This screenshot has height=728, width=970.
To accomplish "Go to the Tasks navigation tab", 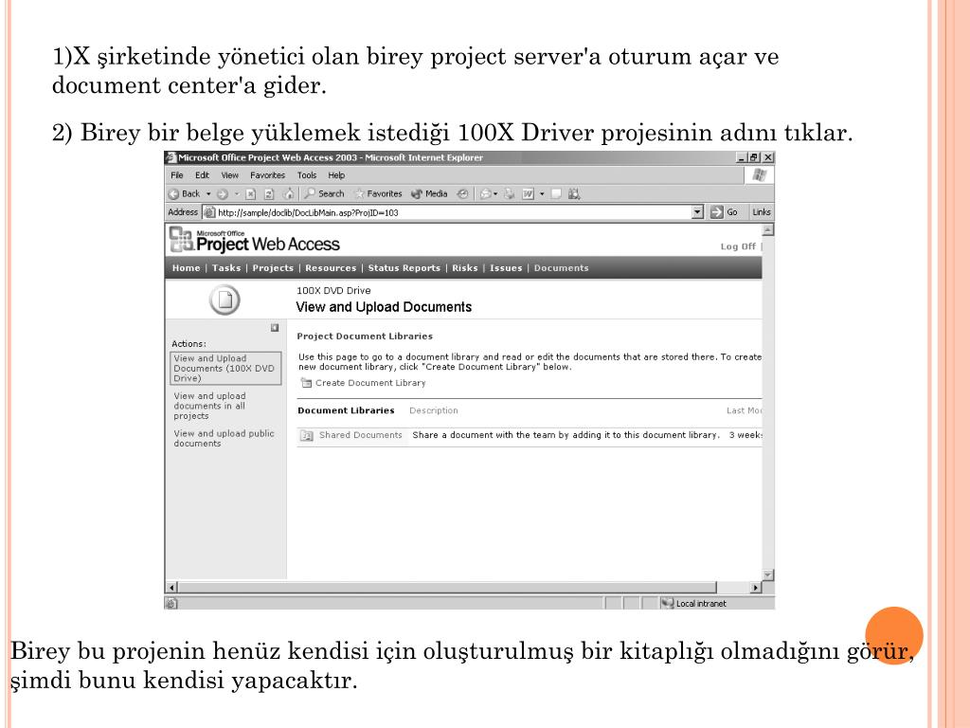I will [x=225, y=268].
